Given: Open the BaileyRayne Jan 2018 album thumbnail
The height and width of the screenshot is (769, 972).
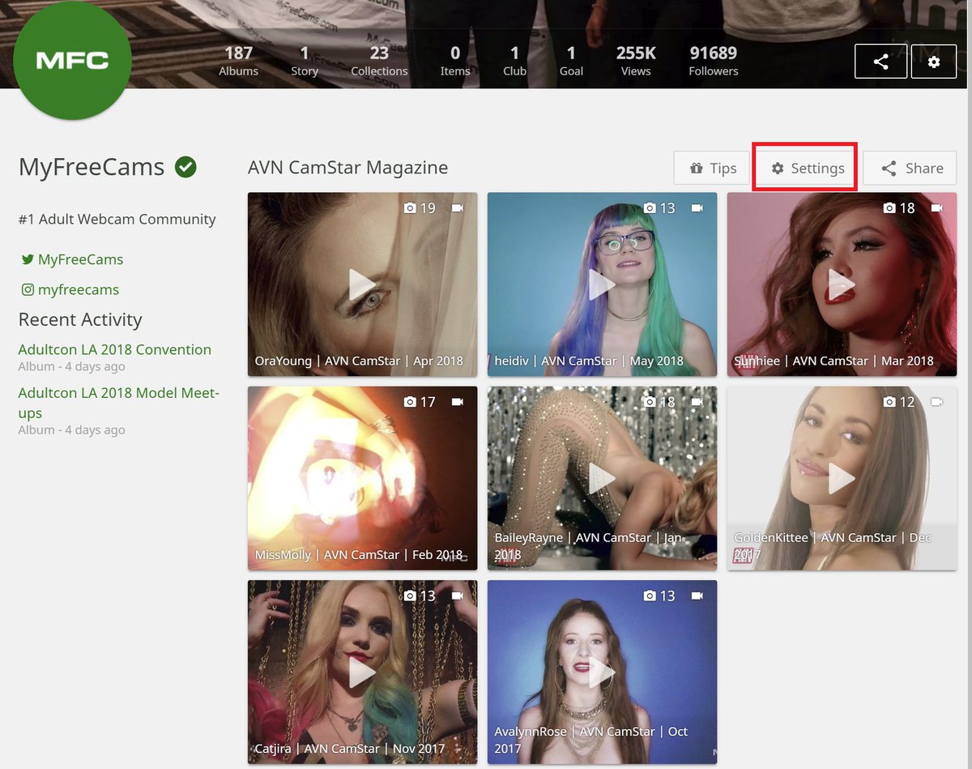Looking at the screenshot, I should click(x=602, y=478).
